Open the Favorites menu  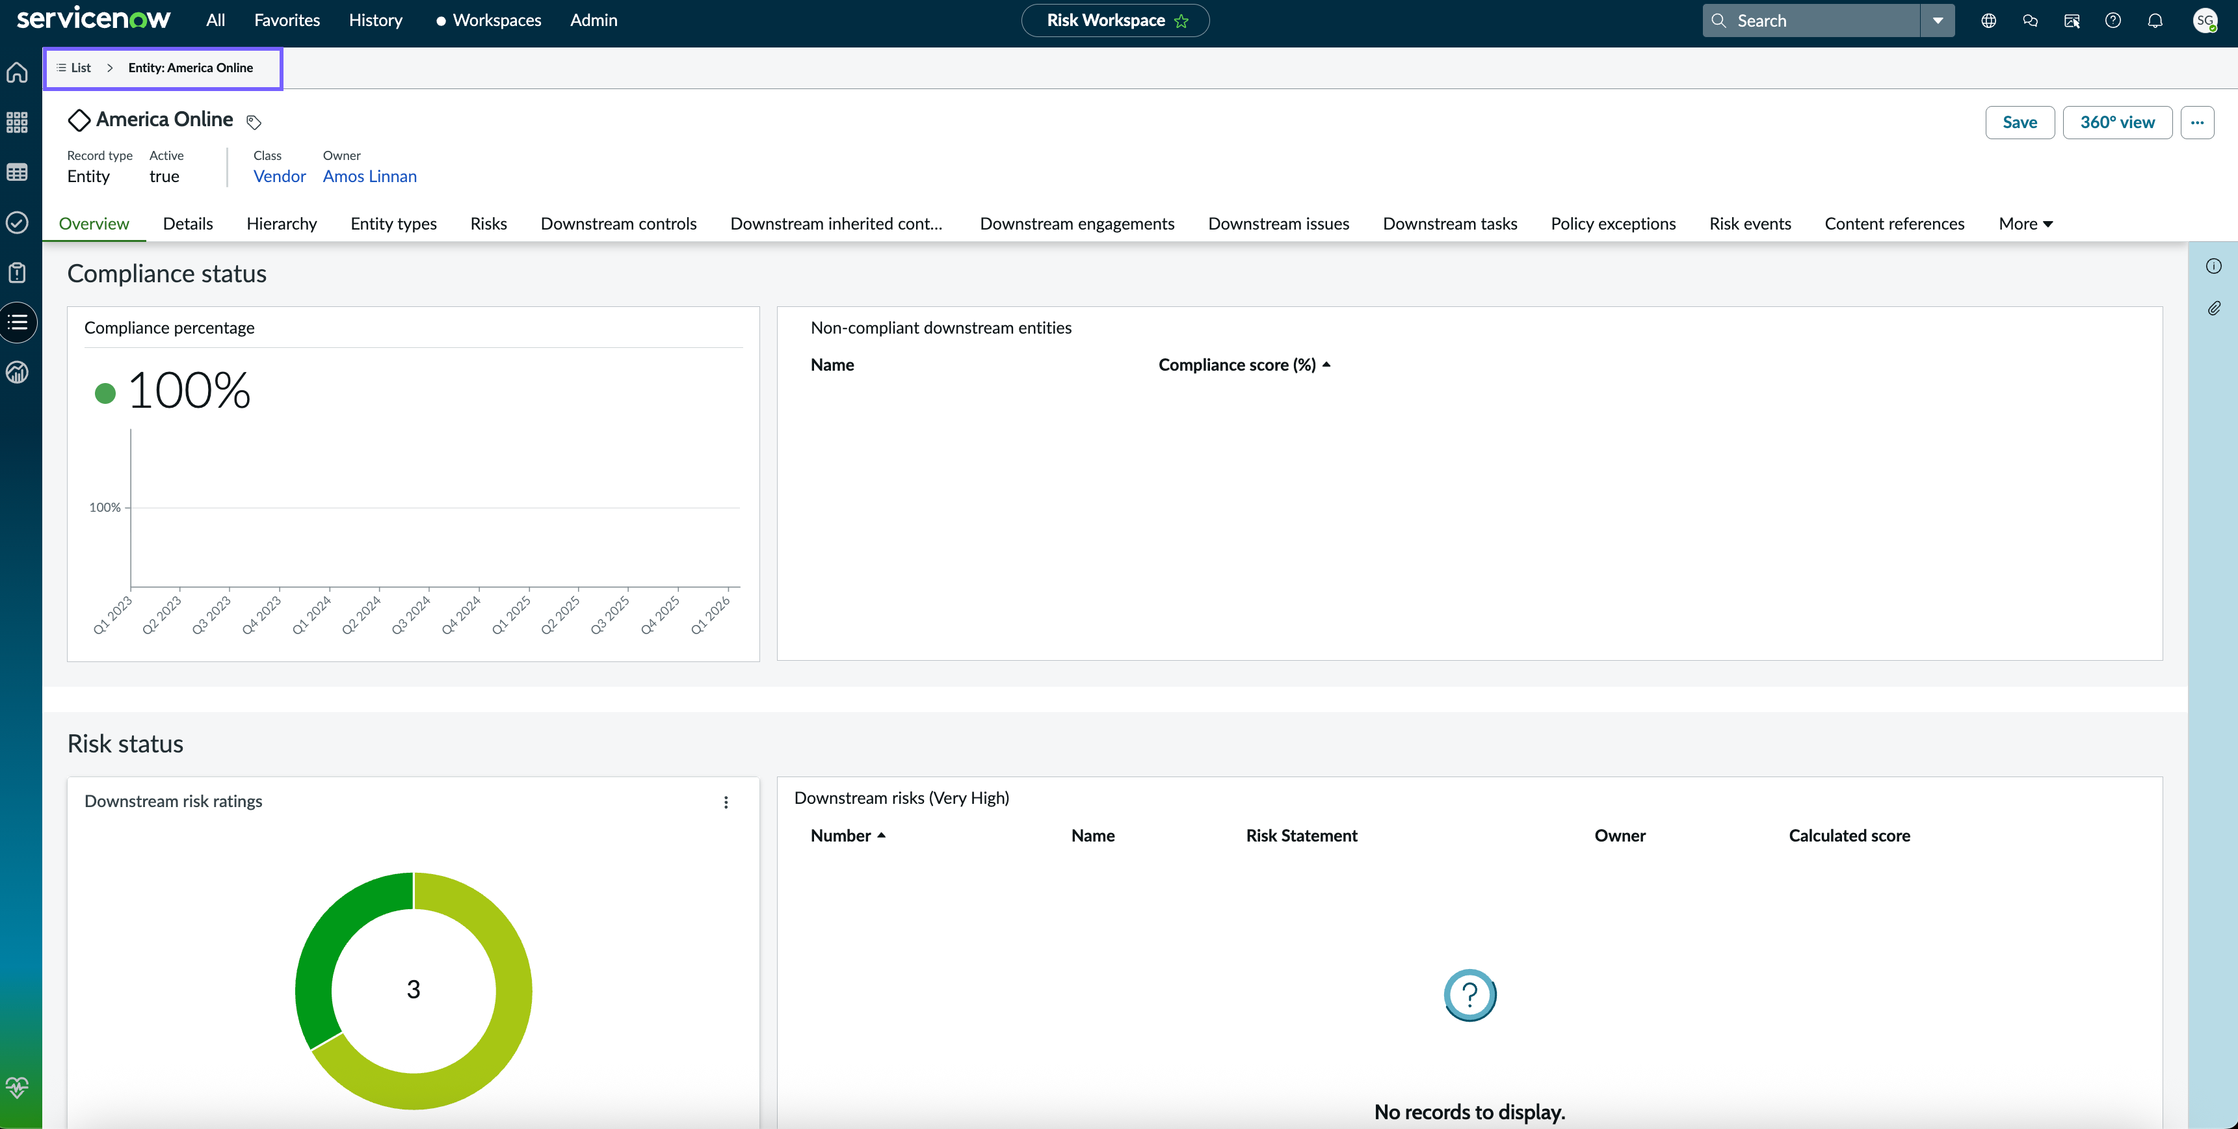click(x=287, y=20)
